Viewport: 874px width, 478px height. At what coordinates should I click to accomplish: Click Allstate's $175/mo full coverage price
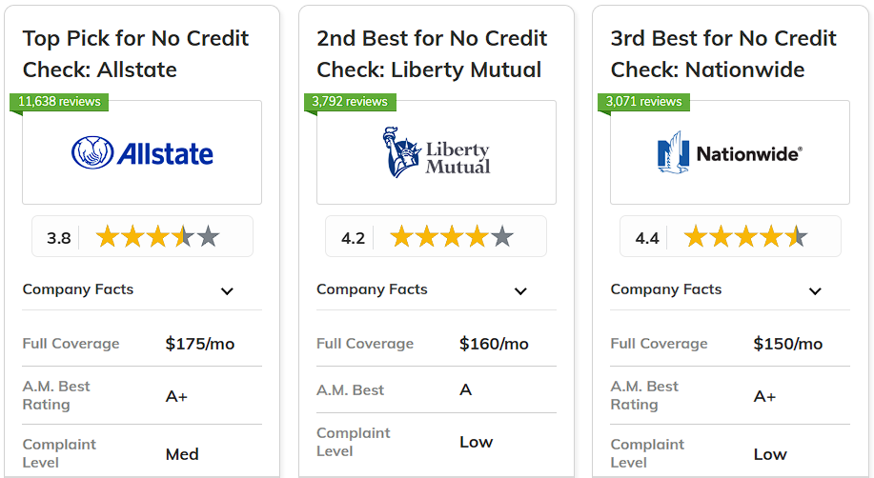click(x=200, y=344)
